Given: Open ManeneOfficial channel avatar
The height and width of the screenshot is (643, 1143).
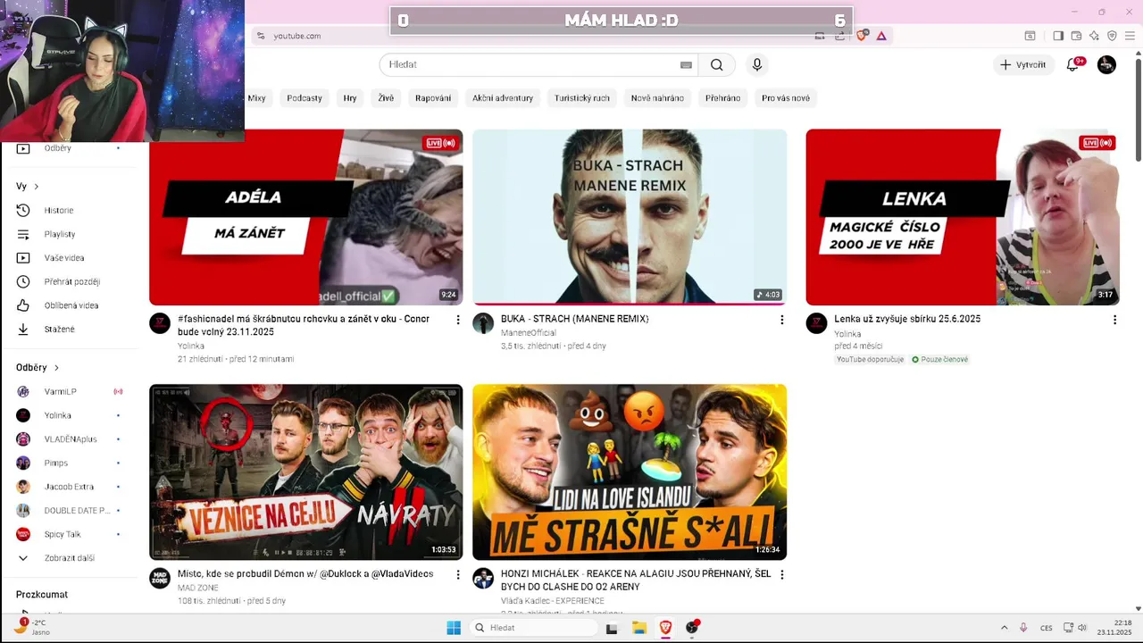Looking at the screenshot, I should click(x=483, y=323).
